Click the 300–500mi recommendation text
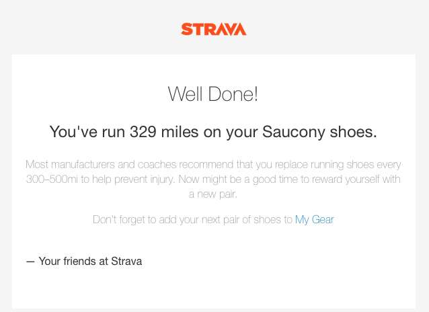Viewport: 429px width, 312px height. point(52,180)
